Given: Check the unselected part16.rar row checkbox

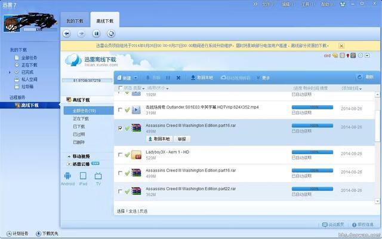Looking at the screenshot, I should pos(120,173).
